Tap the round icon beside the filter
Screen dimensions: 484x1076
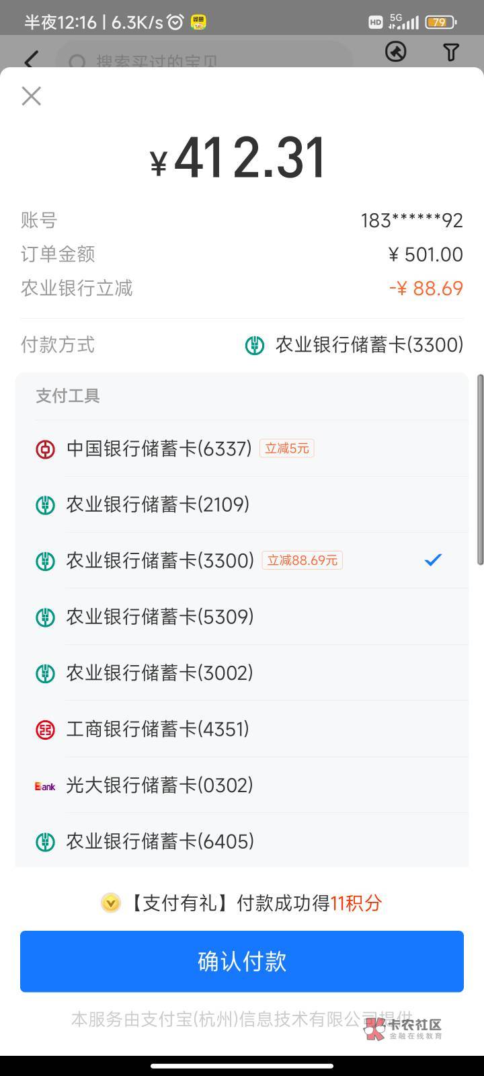click(x=395, y=52)
